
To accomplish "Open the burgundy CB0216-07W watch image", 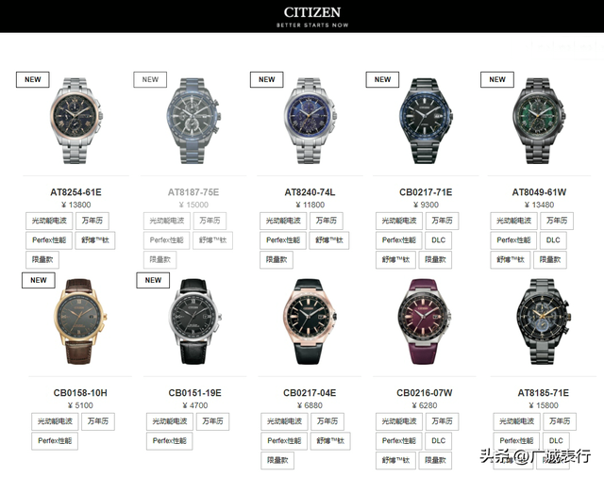I will tap(424, 321).
